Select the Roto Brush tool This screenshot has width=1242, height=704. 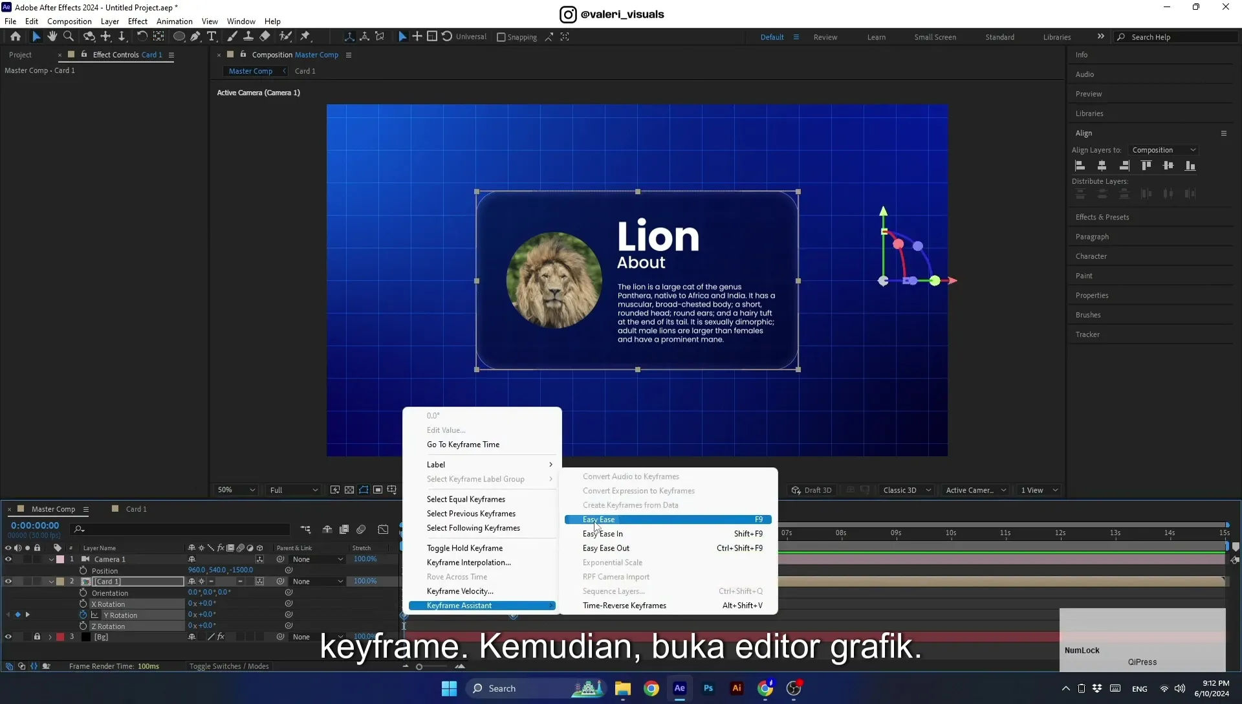[x=285, y=37]
